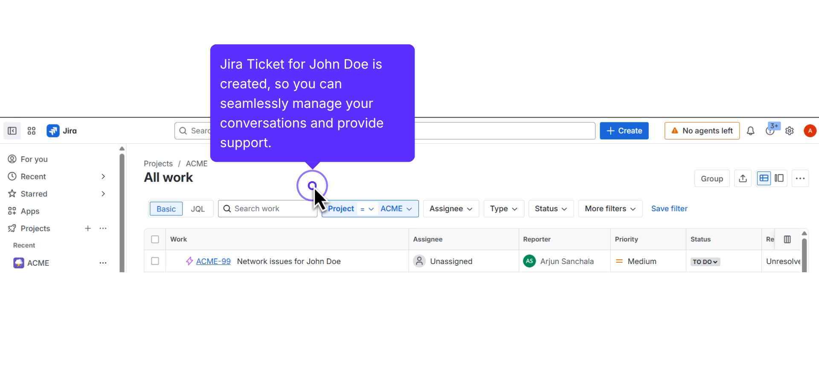Switch to JQL search mode
This screenshot has width=819, height=389.
pos(198,209)
